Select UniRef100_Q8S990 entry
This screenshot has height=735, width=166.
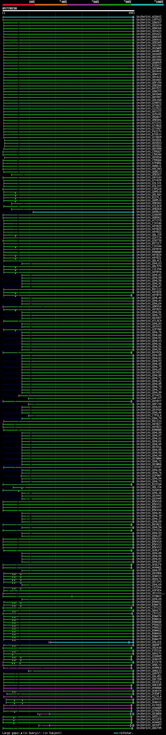pyautogui.click(x=149, y=57)
